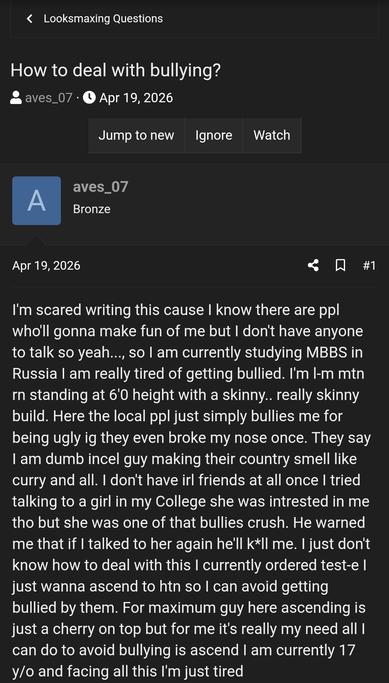Watch this thread
389x683 pixels.
pyautogui.click(x=272, y=135)
